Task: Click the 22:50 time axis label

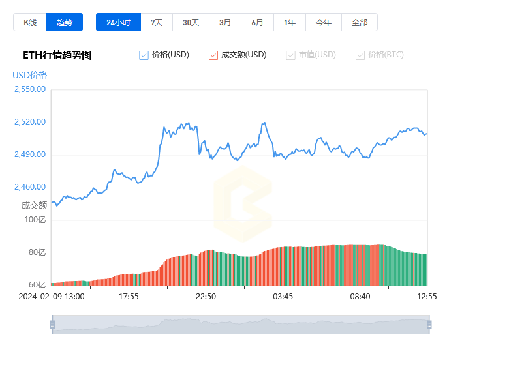Action: 206,297
